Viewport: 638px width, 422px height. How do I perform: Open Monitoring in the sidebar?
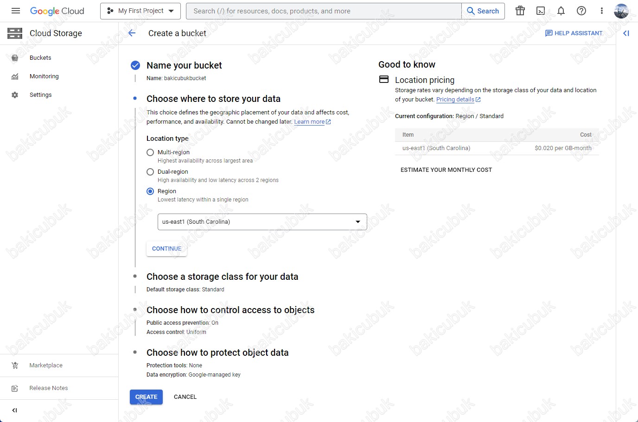(44, 76)
